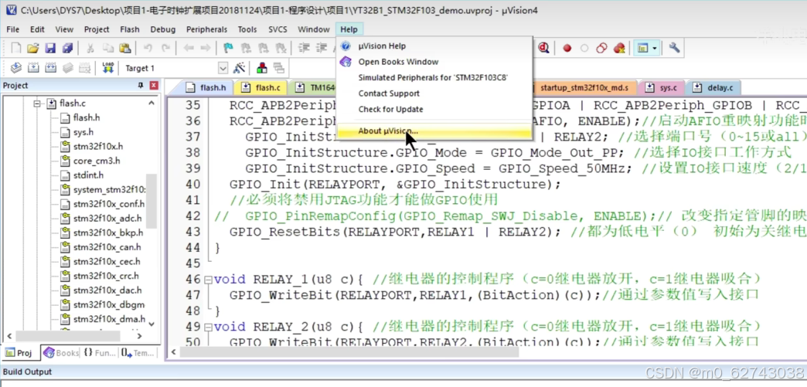
Task: Click the Translate file icon
Action: click(x=16, y=68)
